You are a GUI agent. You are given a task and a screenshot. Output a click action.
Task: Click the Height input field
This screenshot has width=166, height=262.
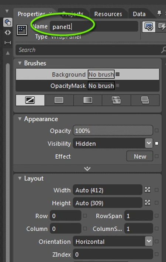108,203
